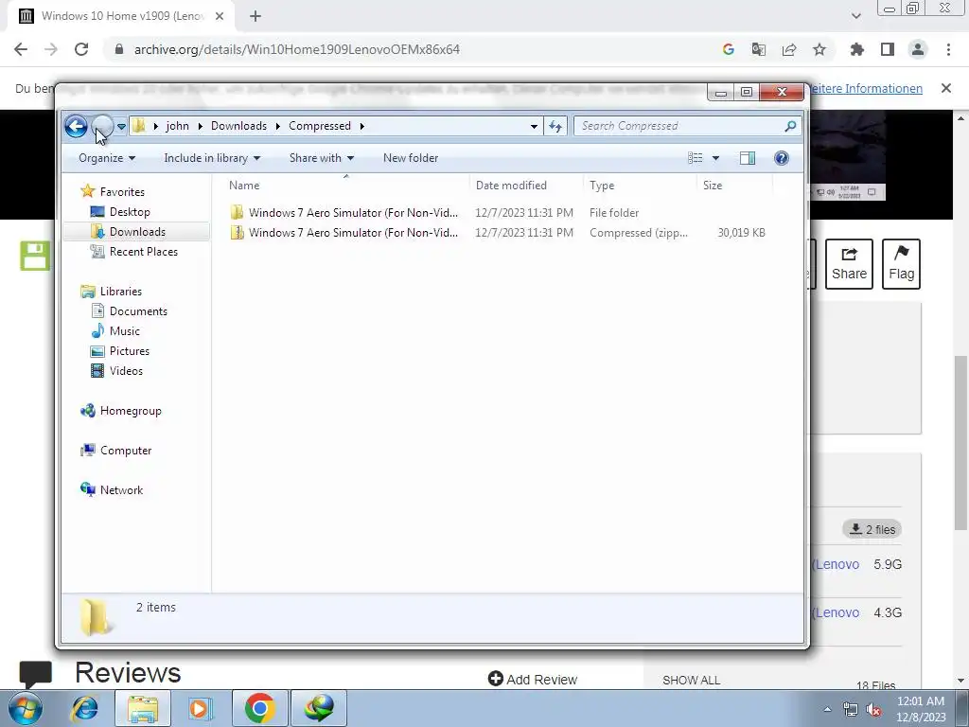Click the Chrome address bar URL
969x727 pixels.
click(297, 49)
